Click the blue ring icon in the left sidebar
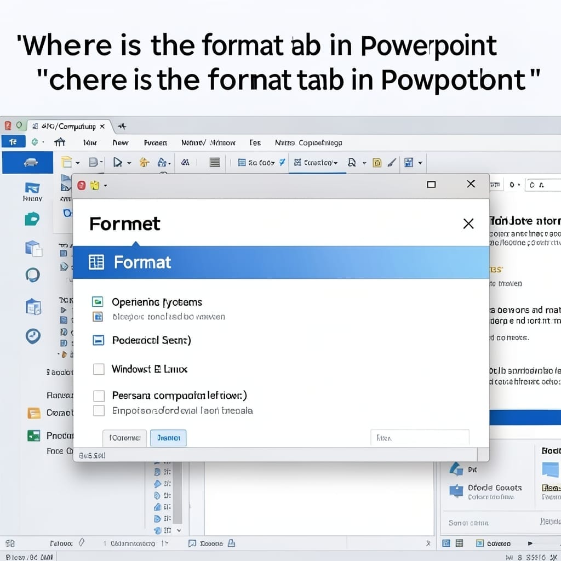This screenshot has height=561, width=561. click(32, 275)
